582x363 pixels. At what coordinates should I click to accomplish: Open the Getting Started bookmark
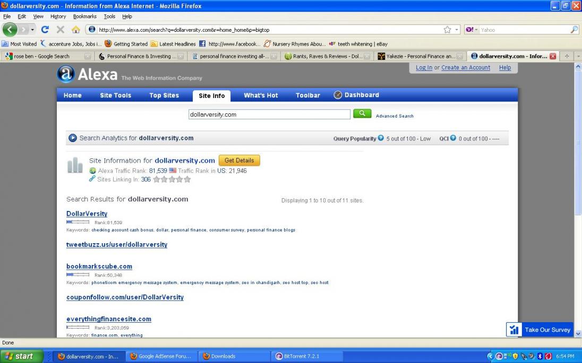pos(126,43)
